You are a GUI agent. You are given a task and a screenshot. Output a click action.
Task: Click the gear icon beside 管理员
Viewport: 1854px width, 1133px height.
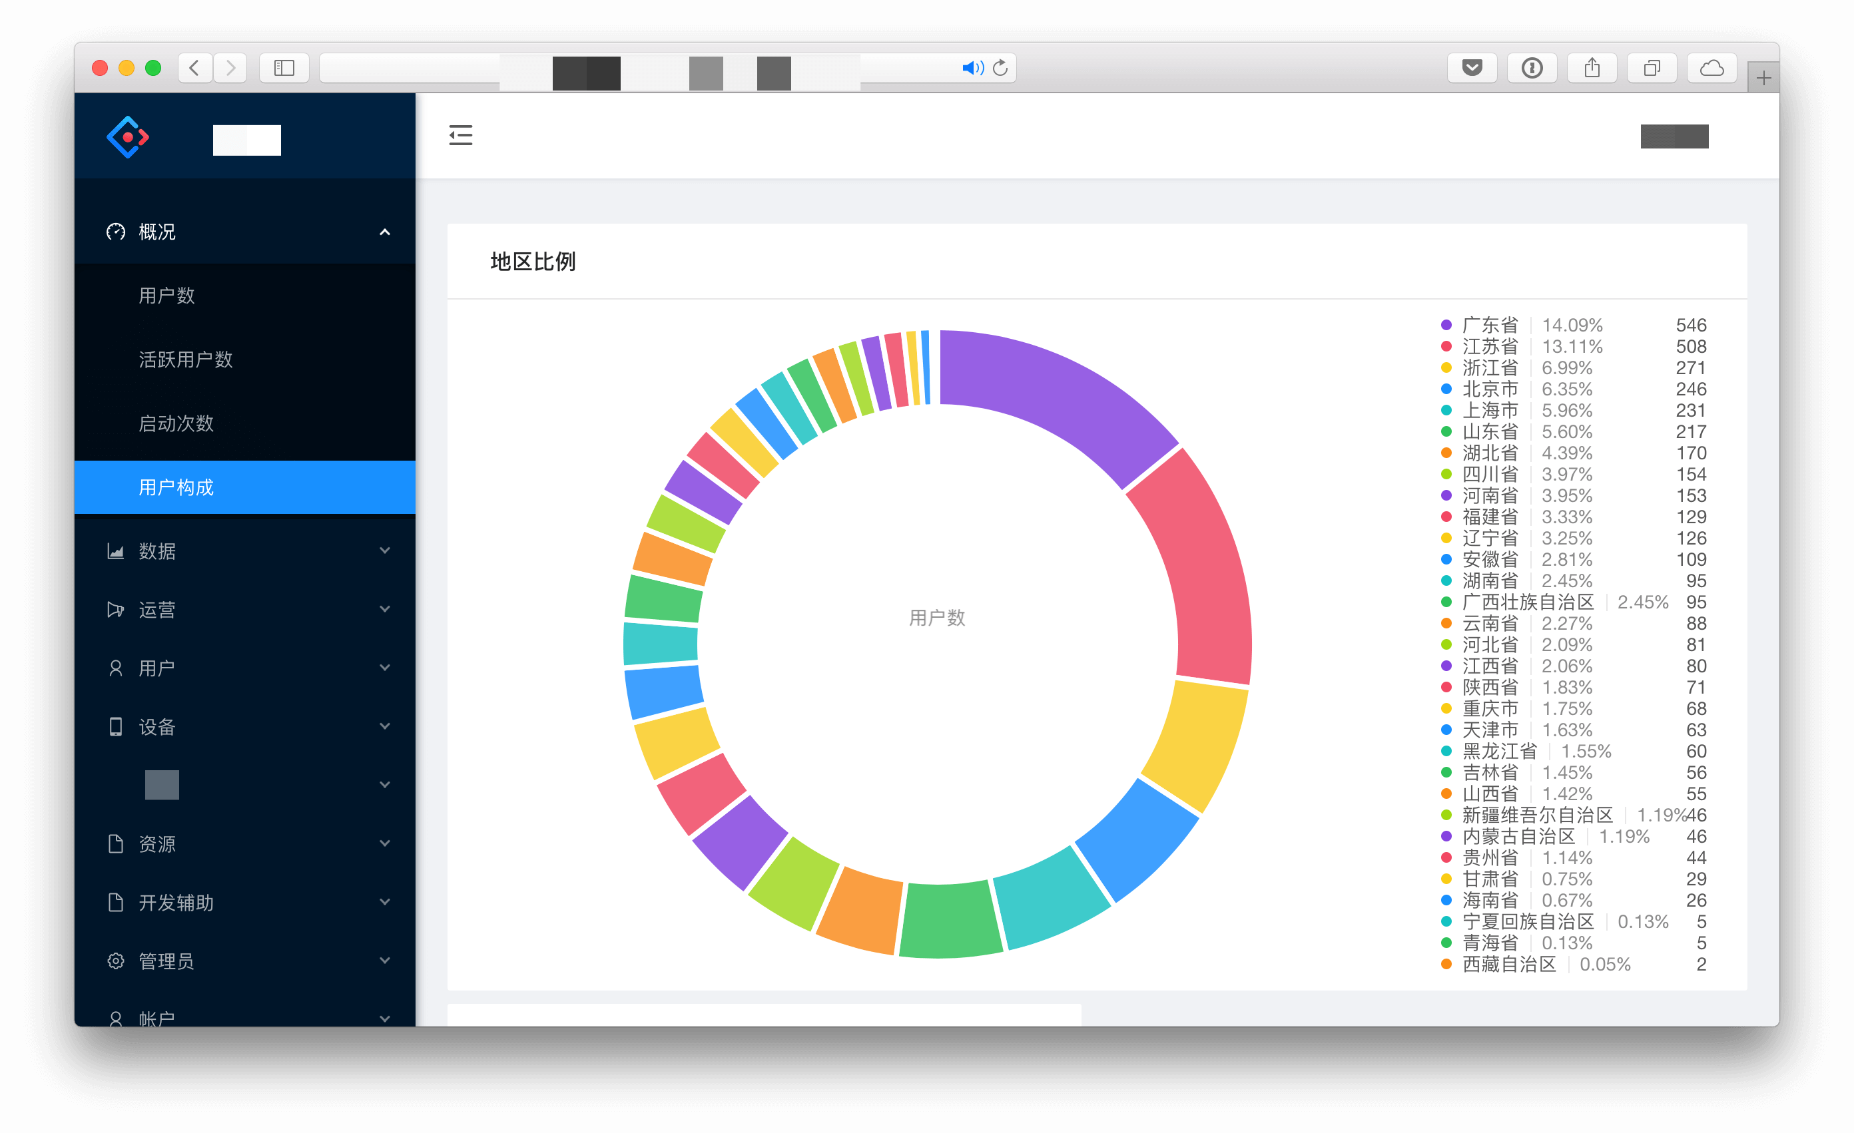click(x=116, y=961)
